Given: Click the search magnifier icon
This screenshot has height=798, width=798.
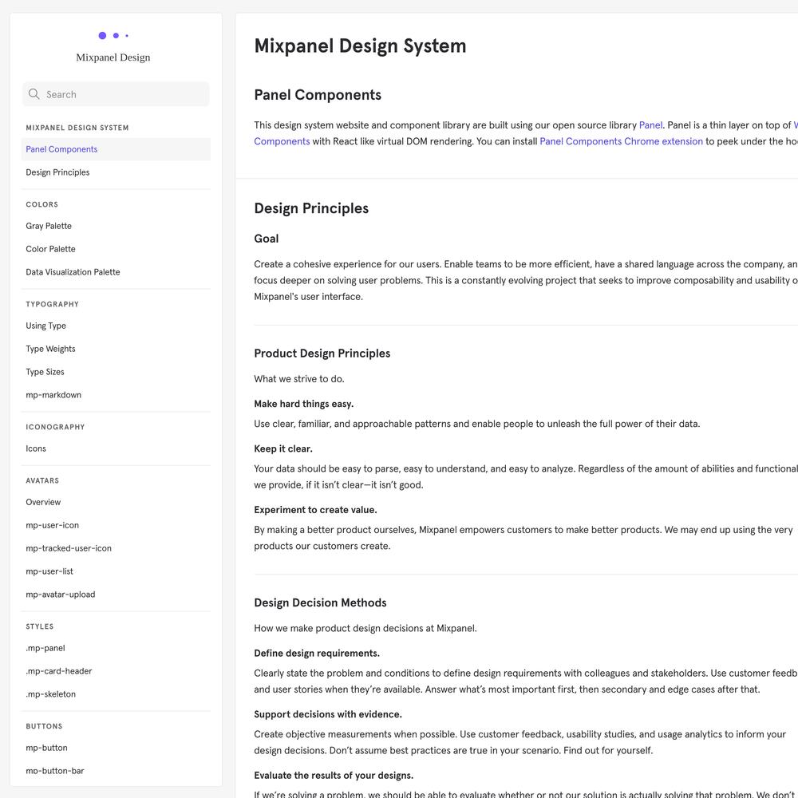Looking at the screenshot, I should (34, 94).
